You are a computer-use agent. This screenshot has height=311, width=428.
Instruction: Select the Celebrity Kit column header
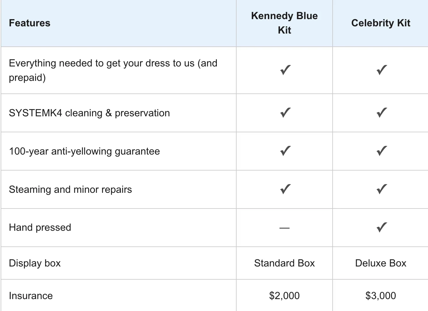click(381, 23)
